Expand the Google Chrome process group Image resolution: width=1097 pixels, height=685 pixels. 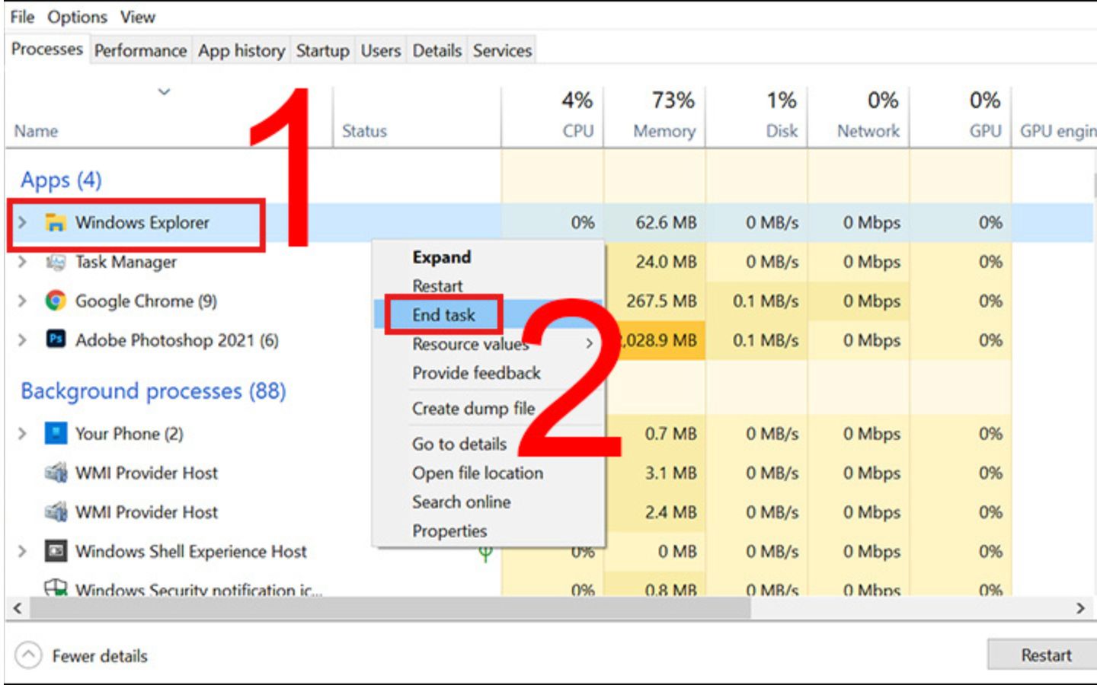click(23, 301)
